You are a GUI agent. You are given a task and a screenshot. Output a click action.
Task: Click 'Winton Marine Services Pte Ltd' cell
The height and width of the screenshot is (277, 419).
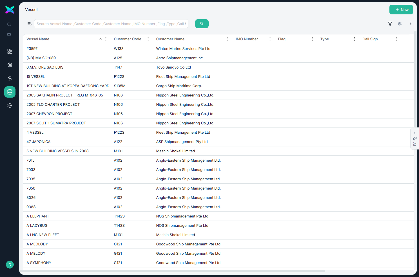coord(183,49)
